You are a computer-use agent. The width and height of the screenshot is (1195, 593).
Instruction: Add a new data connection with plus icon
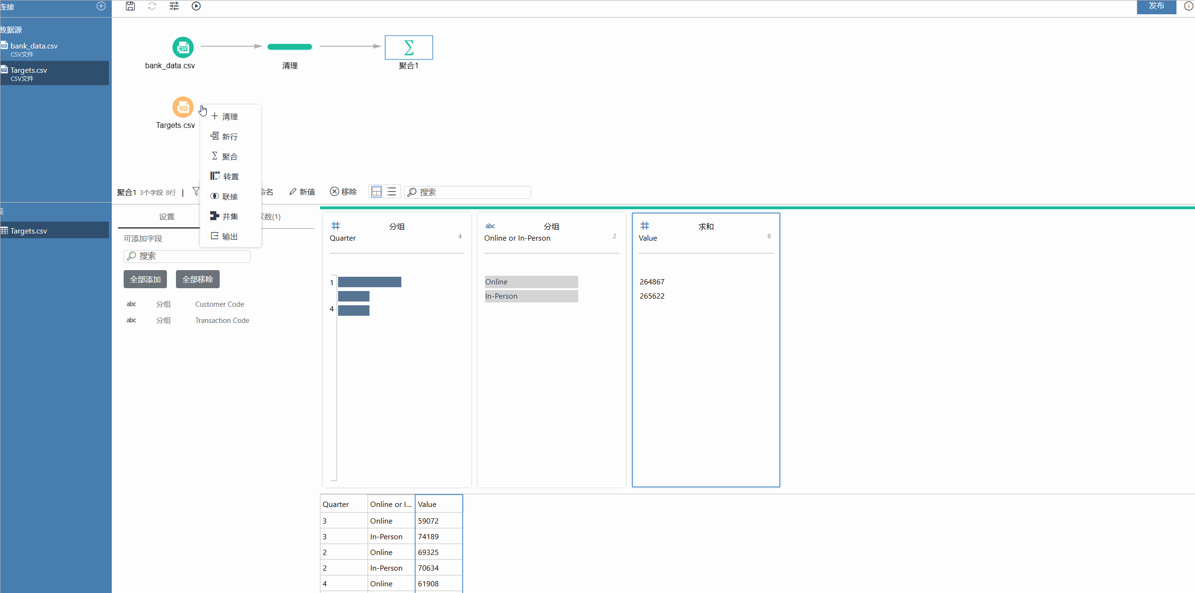(101, 6)
